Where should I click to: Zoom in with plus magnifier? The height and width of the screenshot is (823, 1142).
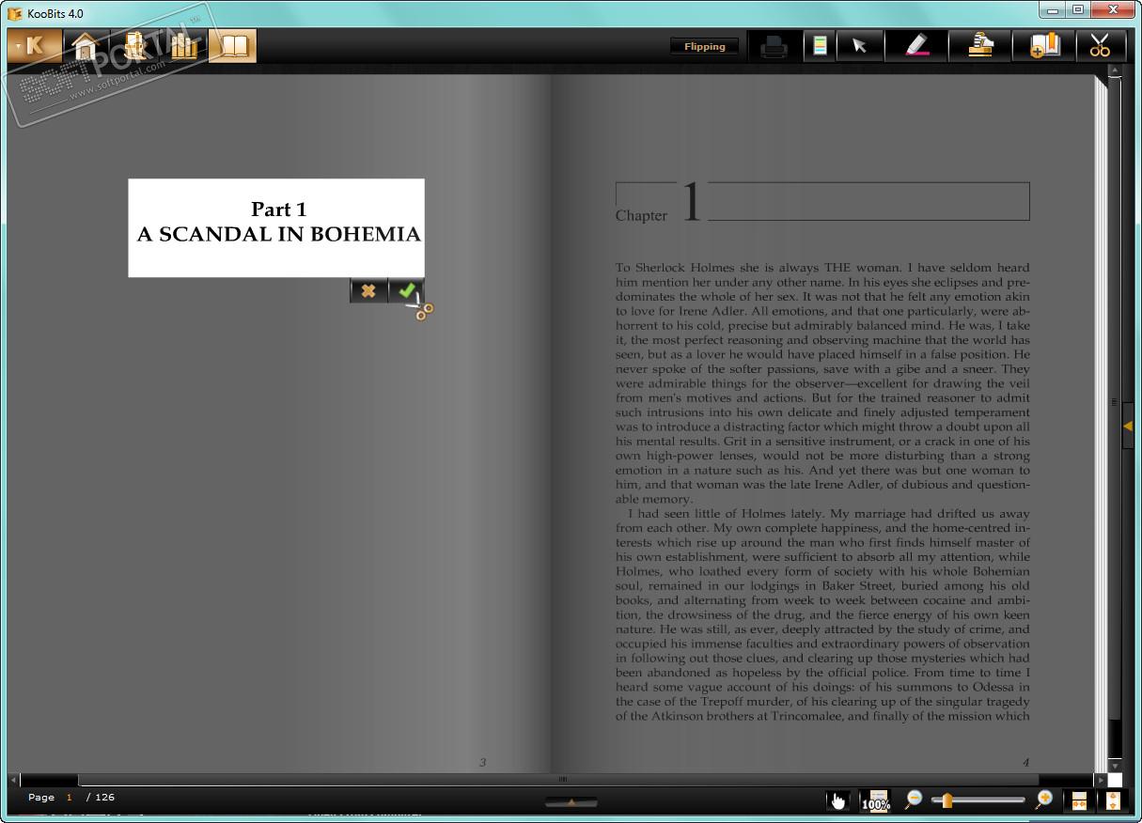point(1044,800)
